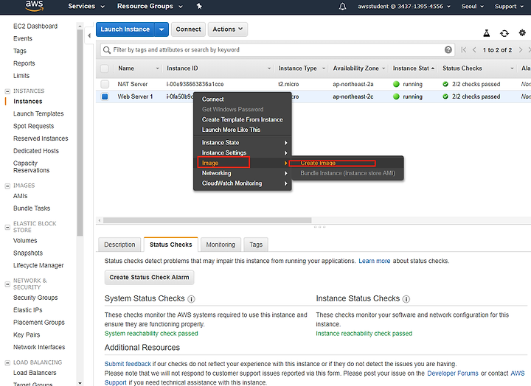This screenshot has height=386, width=531.
Task: Click the Connect toolbar button
Action: 188,29
